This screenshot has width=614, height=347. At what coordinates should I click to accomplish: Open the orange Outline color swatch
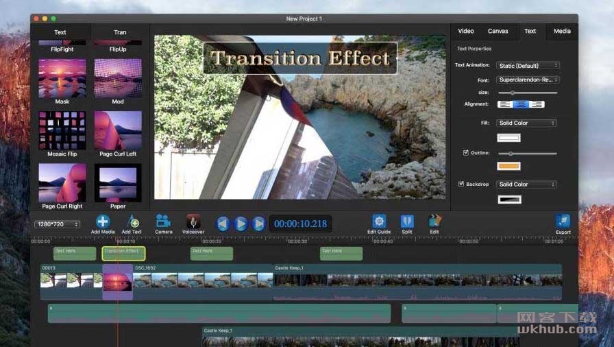pyautogui.click(x=508, y=166)
